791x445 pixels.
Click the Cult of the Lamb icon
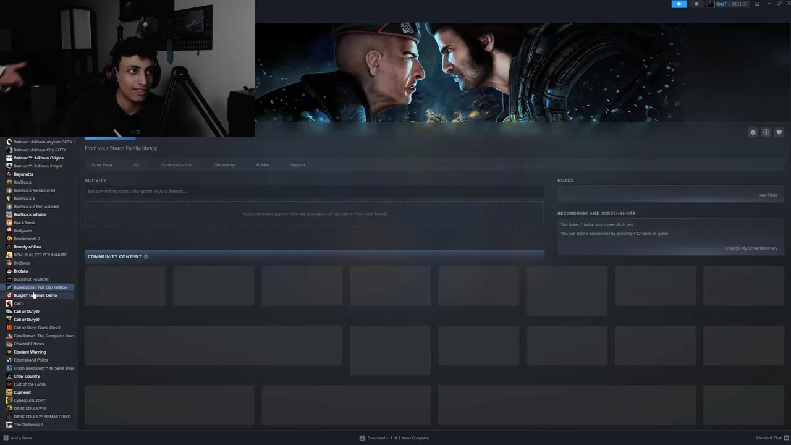coord(9,384)
